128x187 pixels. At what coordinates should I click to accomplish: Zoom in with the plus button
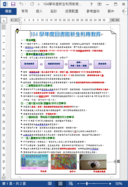110,184
